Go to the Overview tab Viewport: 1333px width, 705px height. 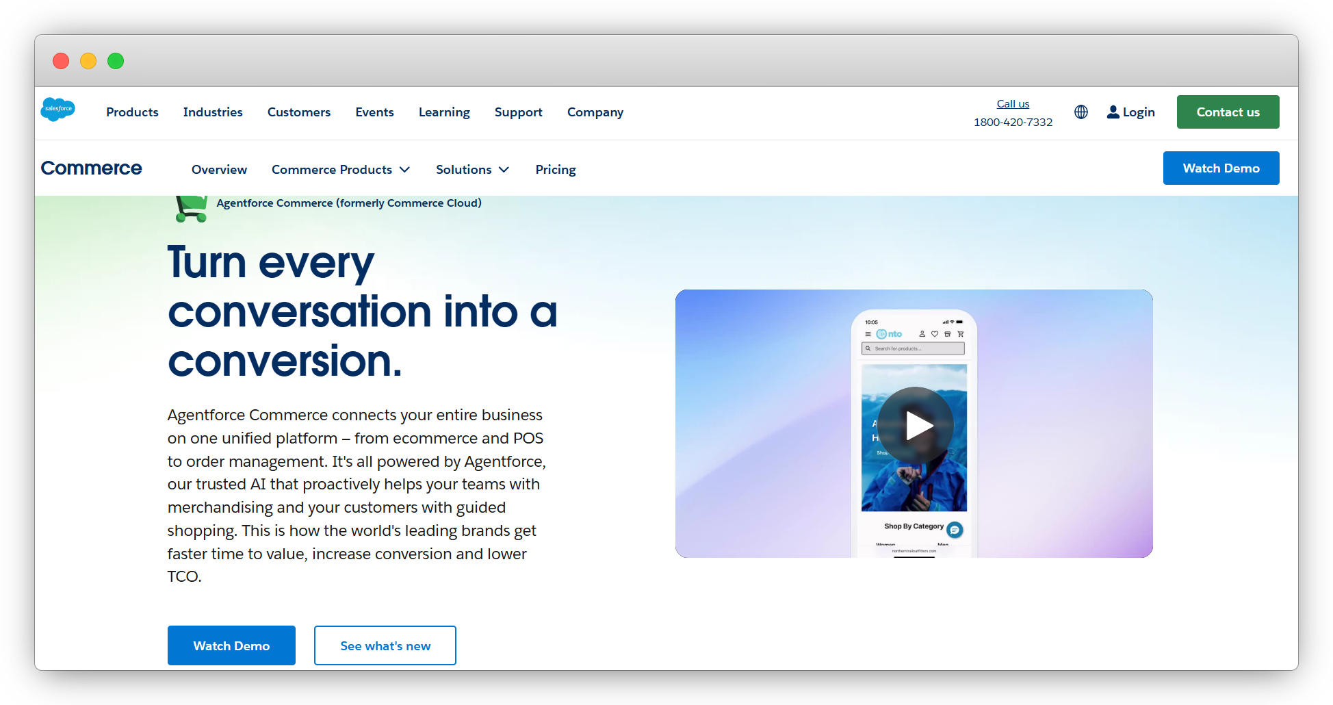pos(219,169)
